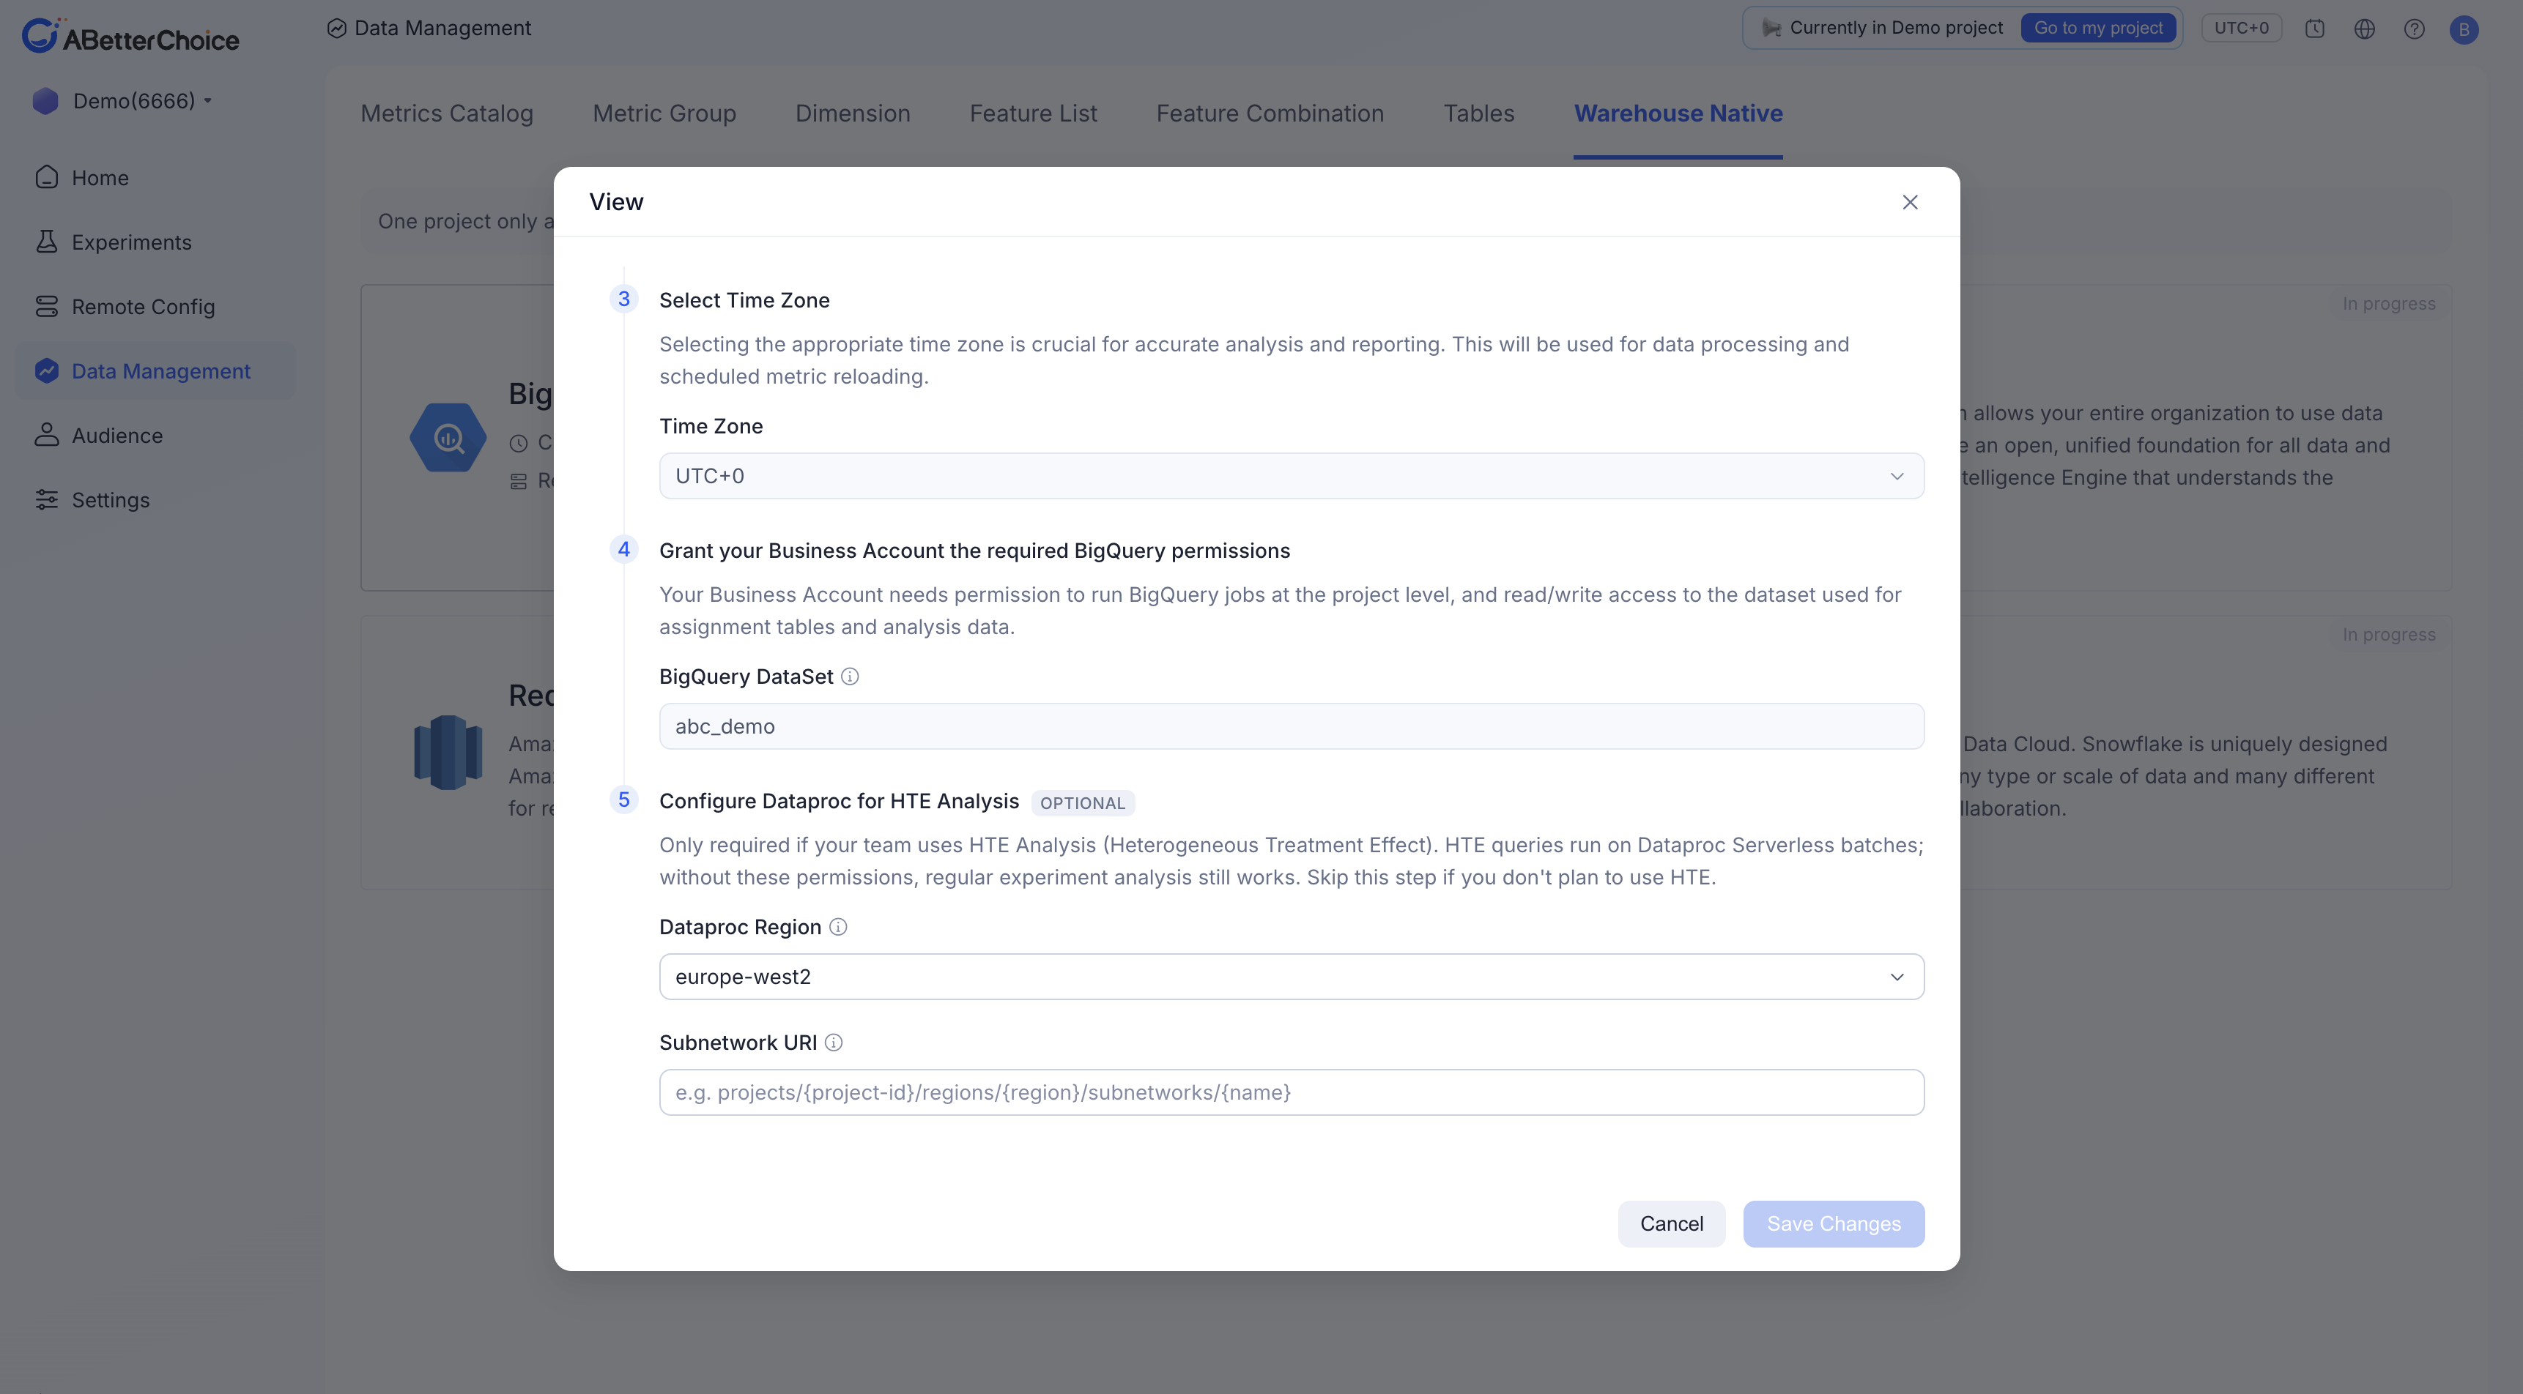Open Remote Config in sidebar

coord(156,307)
